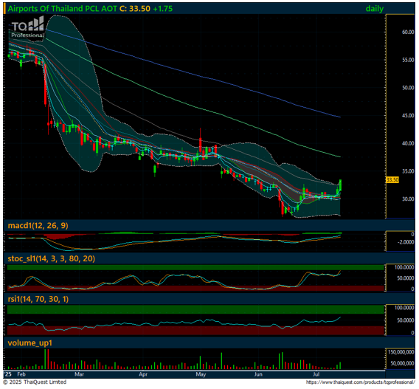
Task: Click the 60.00 price axis label
Action: coord(408,32)
